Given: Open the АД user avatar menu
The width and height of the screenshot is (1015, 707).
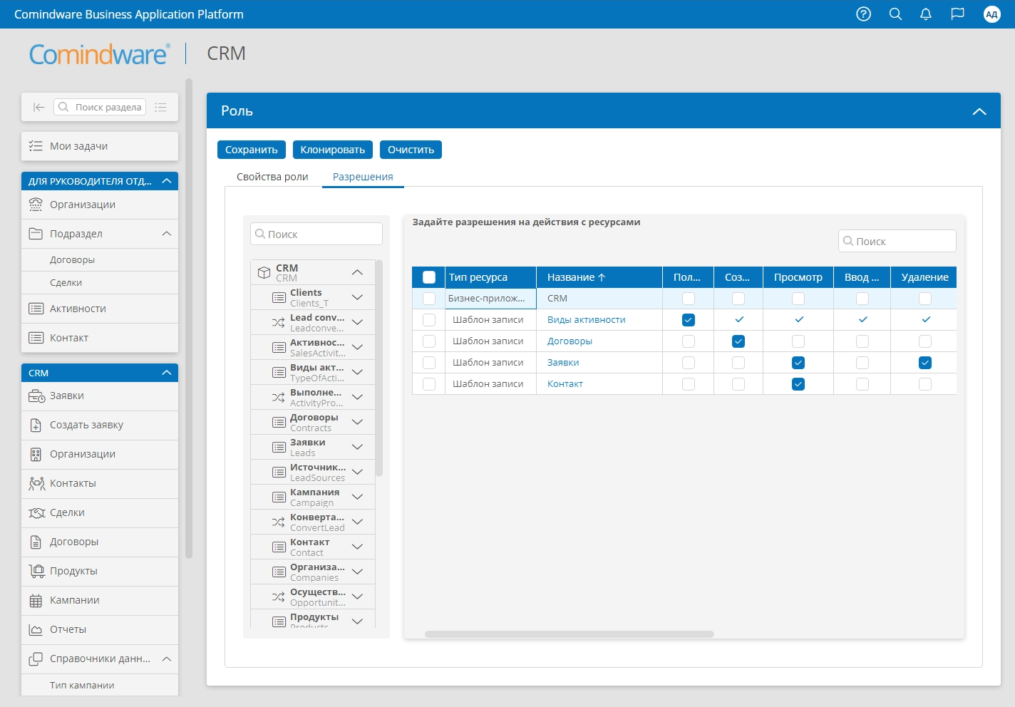Looking at the screenshot, I should tap(991, 14).
